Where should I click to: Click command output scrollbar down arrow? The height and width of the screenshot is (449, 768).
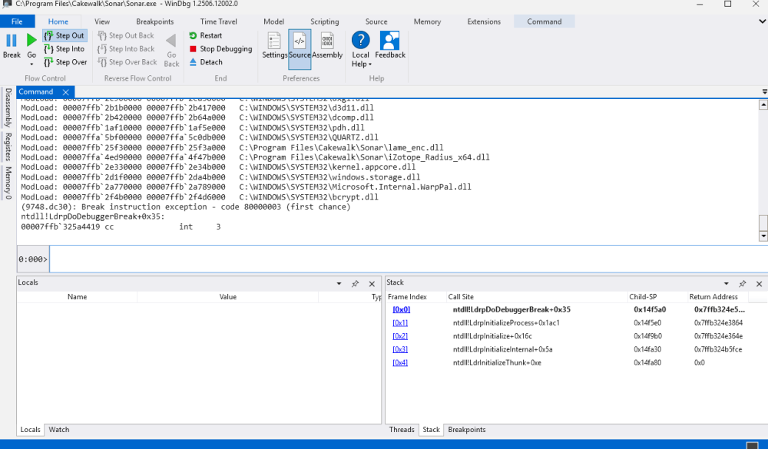[x=763, y=236]
